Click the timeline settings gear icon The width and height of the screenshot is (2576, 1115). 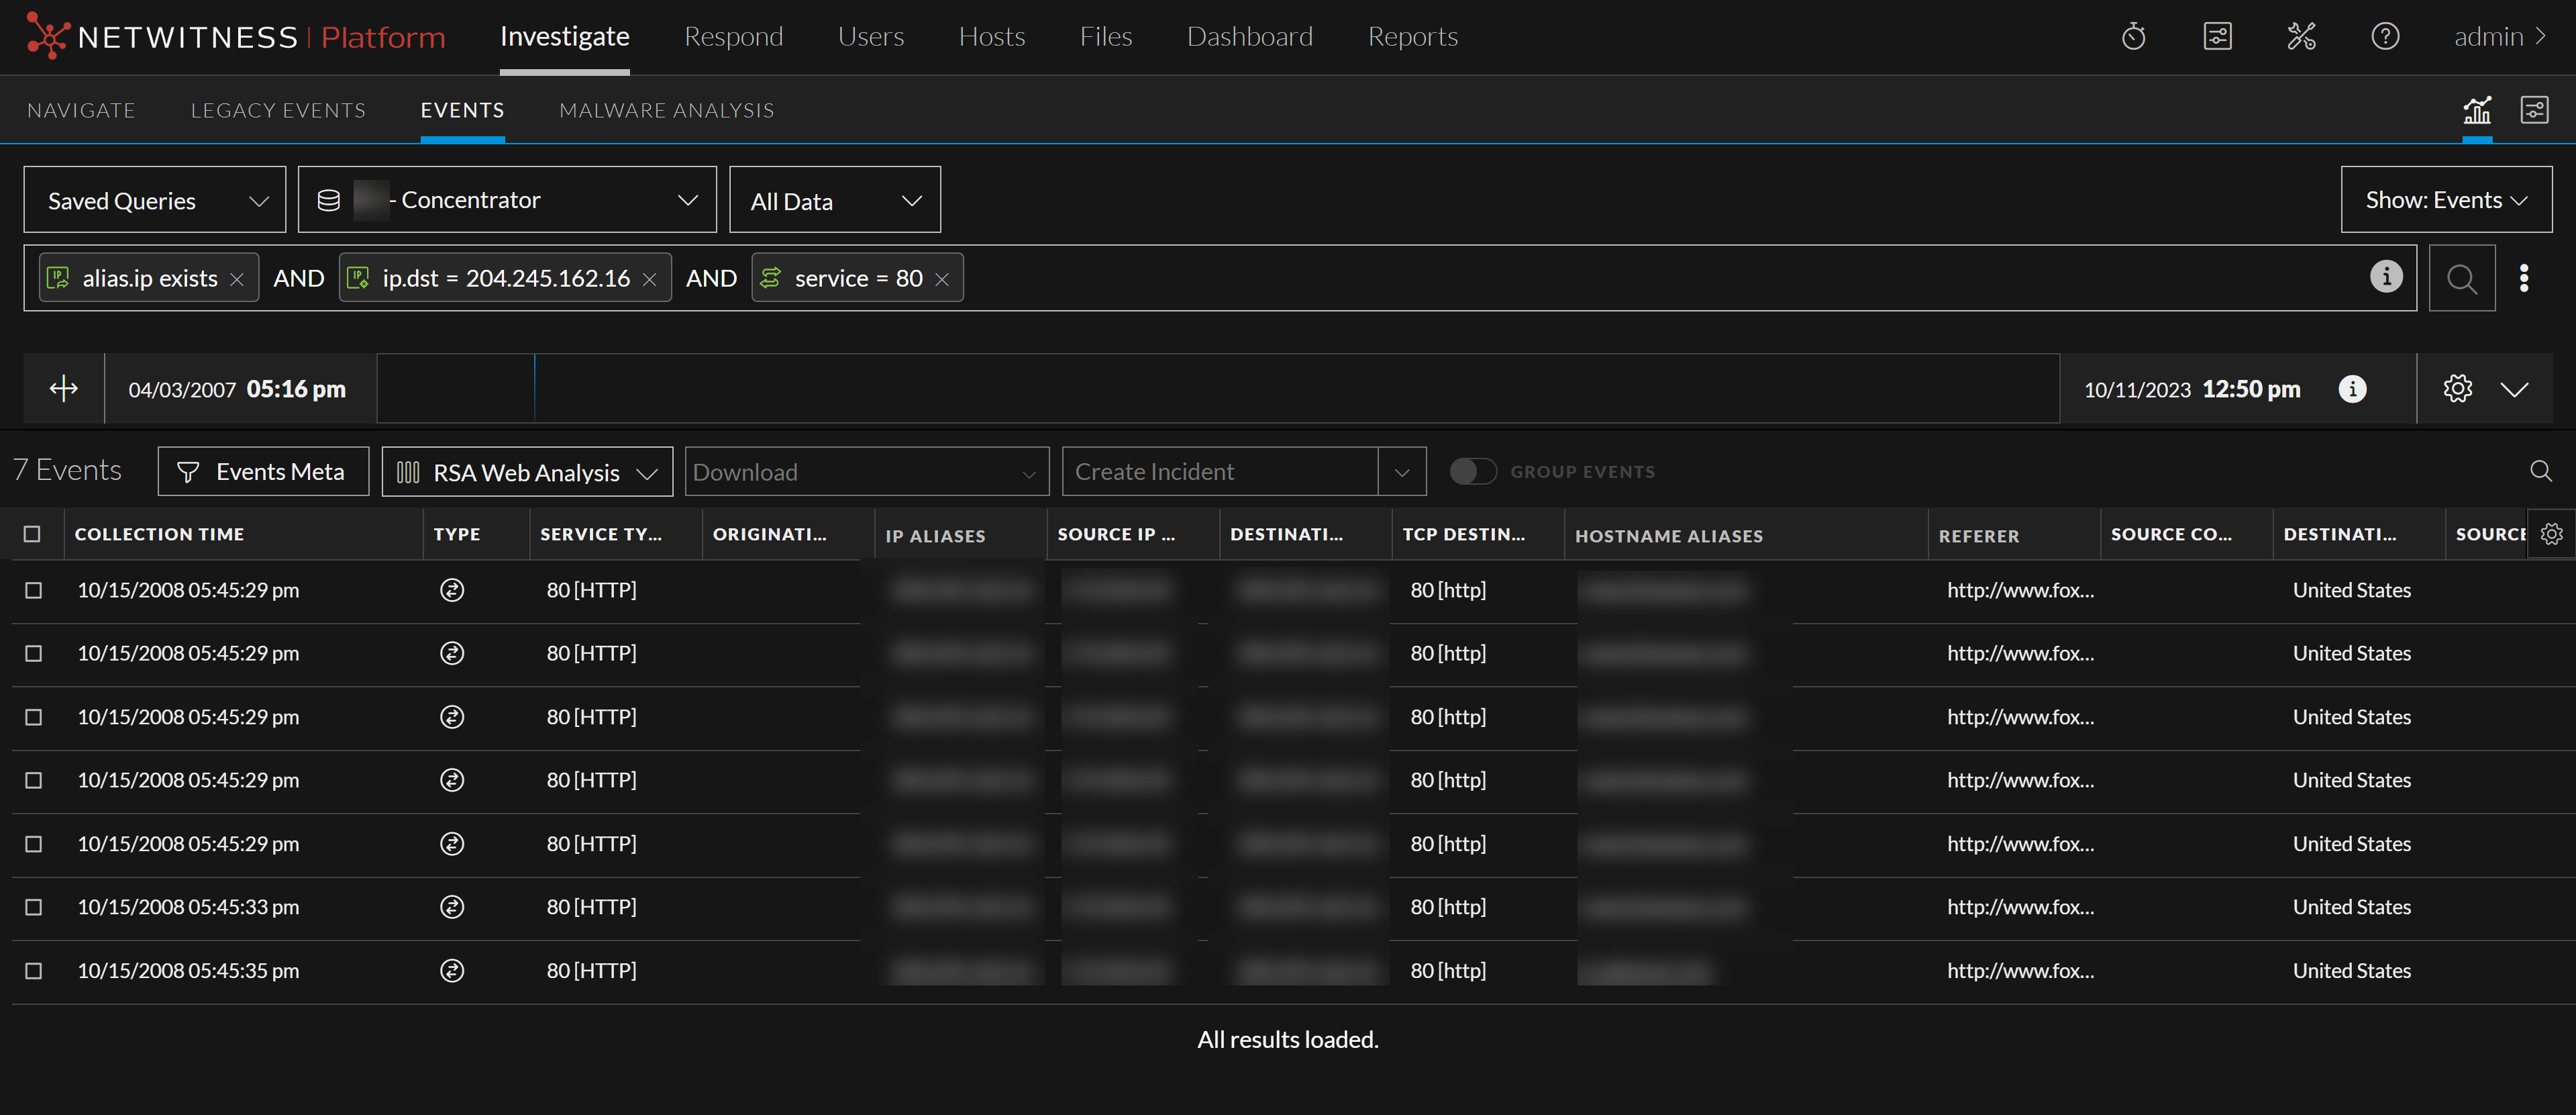pos(2457,389)
